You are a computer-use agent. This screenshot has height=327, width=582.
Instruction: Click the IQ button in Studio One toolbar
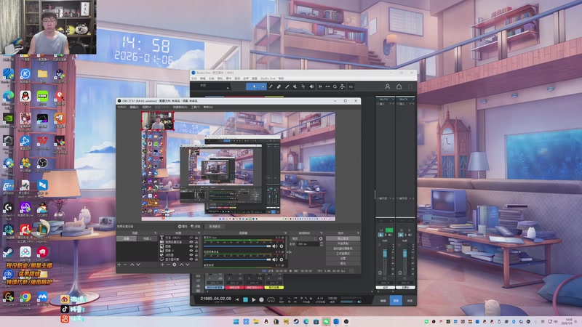351,86
